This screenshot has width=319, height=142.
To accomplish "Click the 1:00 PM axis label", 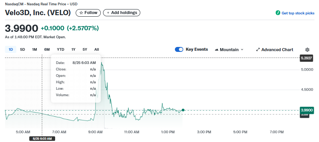I will [167, 132].
